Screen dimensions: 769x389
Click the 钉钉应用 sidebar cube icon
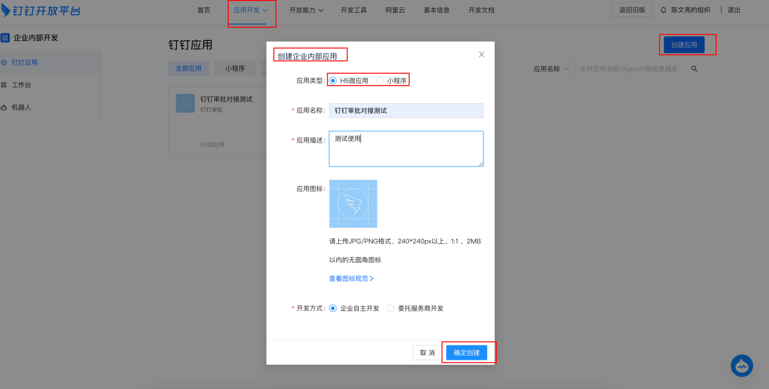[4, 63]
